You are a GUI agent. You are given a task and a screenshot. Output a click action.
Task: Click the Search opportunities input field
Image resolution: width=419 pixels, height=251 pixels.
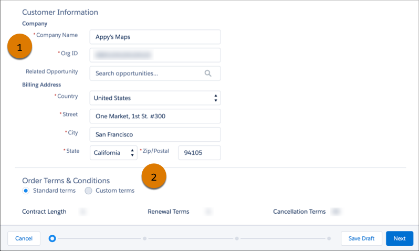coord(155,73)
